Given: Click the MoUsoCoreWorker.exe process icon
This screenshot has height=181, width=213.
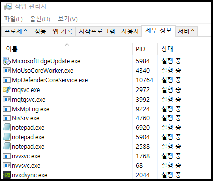Looking at the screenshot, I should (x=7, y=70).
